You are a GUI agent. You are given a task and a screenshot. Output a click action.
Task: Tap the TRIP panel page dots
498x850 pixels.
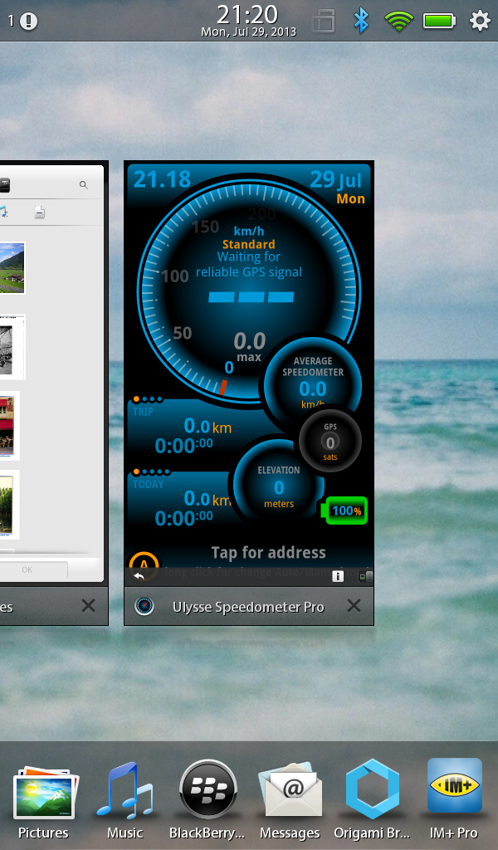pos(148,399)
